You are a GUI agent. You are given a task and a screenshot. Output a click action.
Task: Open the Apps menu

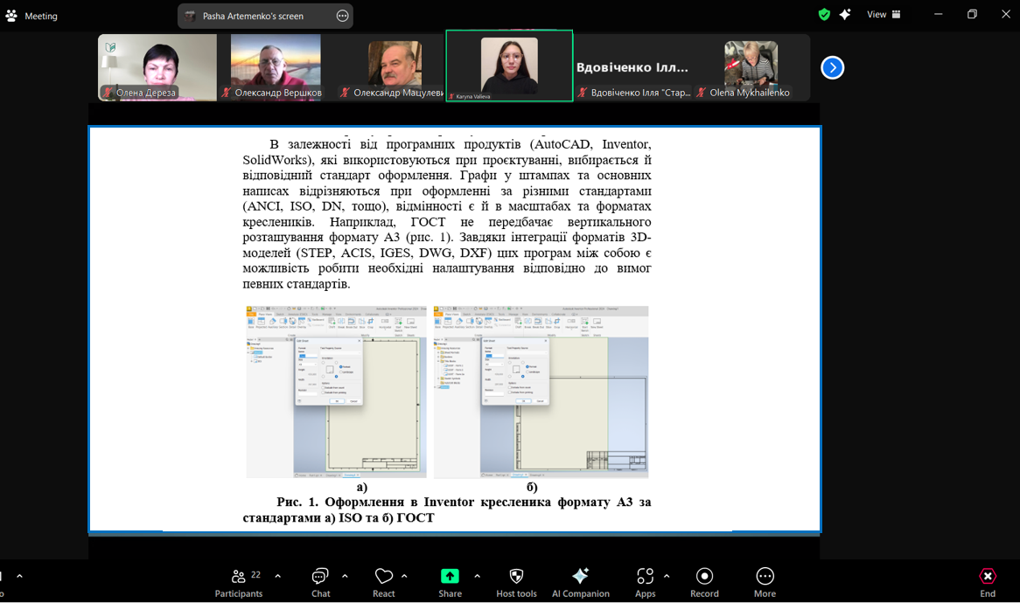click(645, 582)
